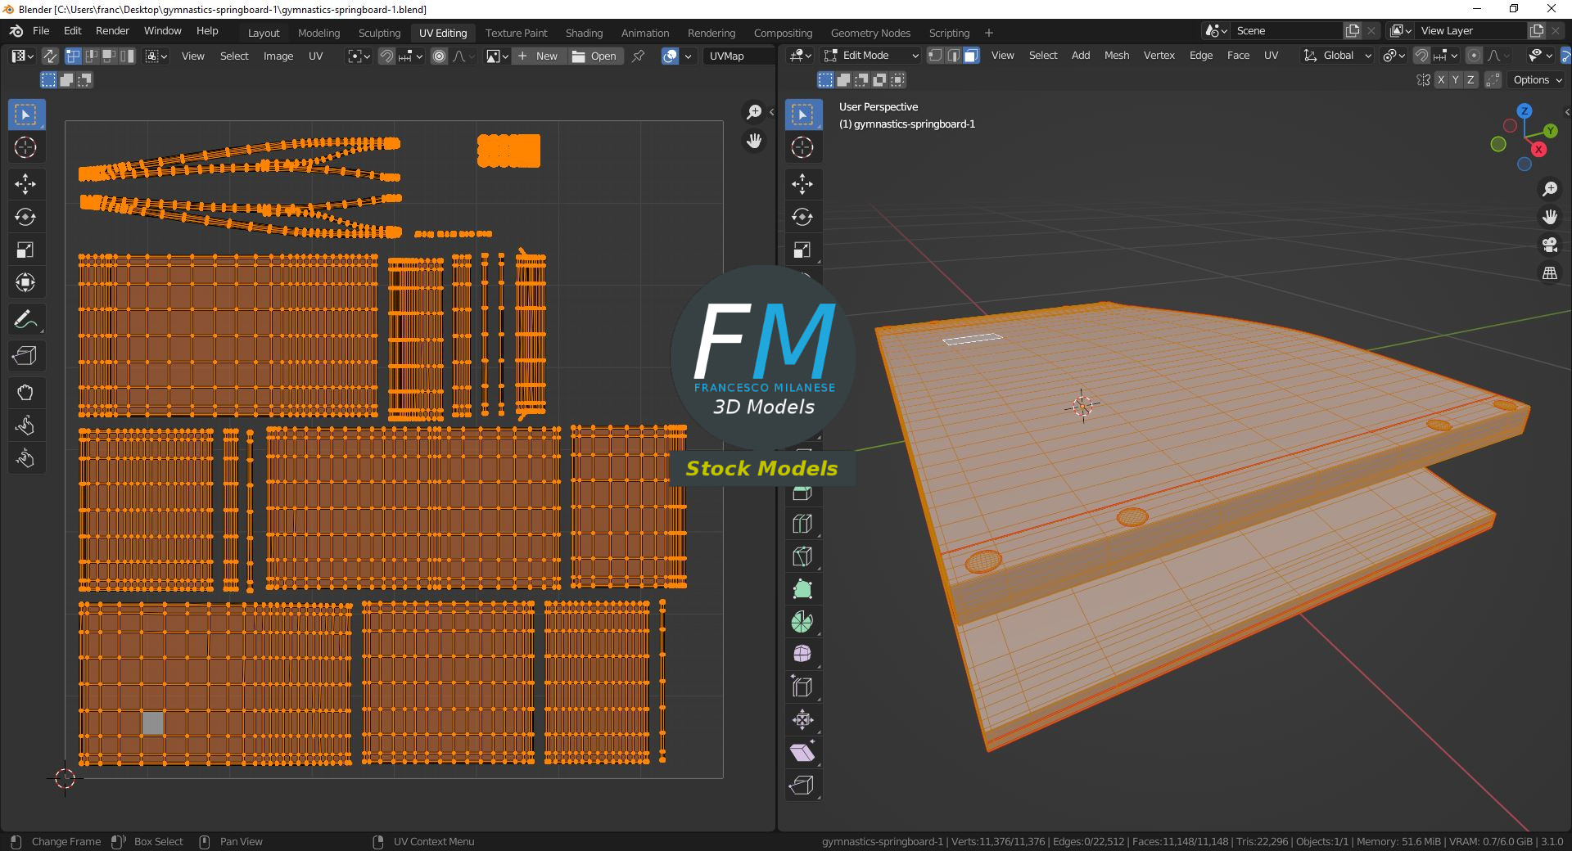Select the Shear tool
The width and height of the screenshot is (1572, 851).
pyautogui.click(x=803, y=753)
